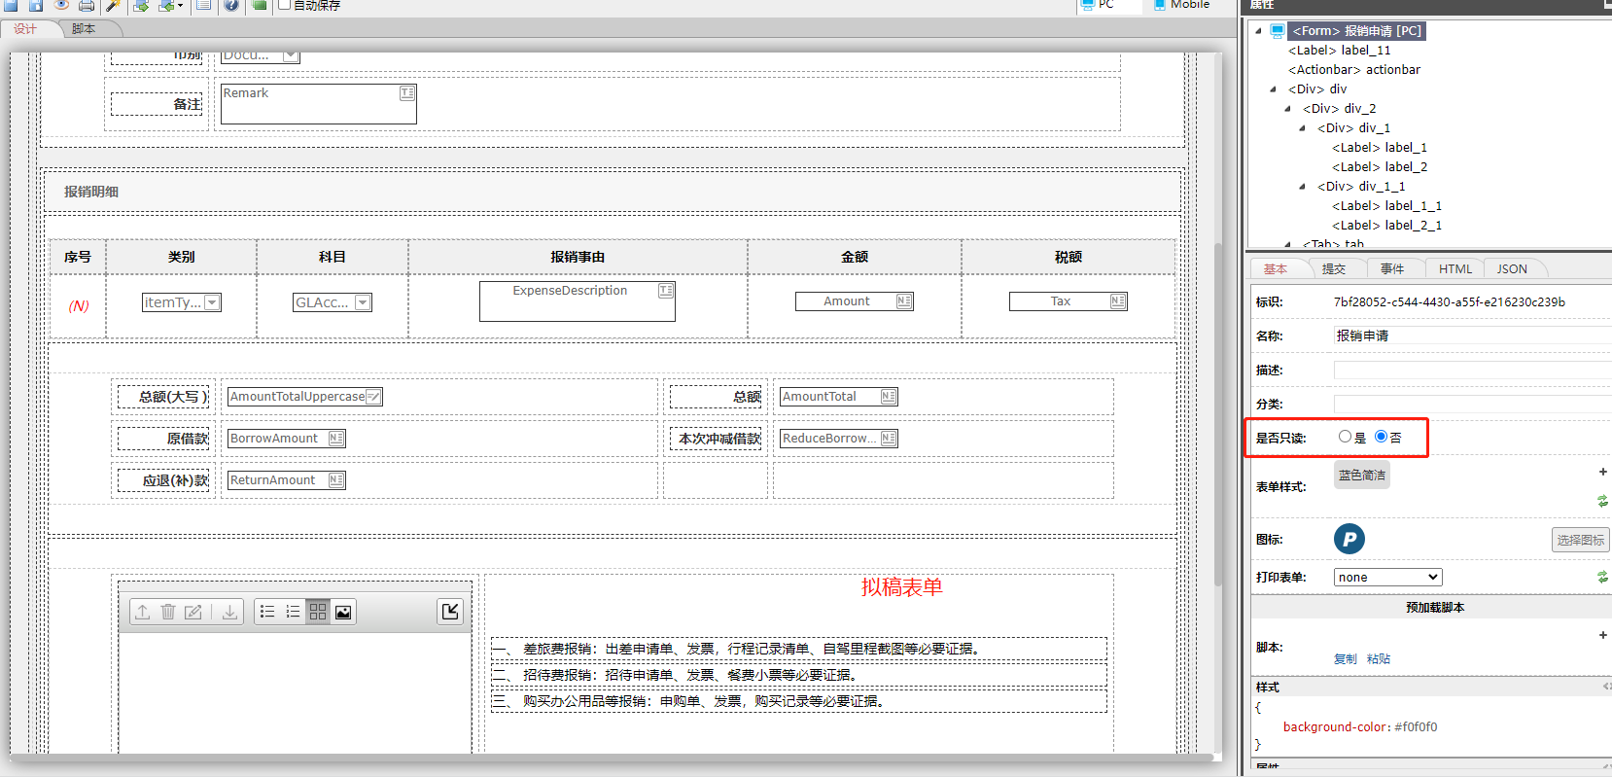This screenshot has height=777, width=1612.
Task: Select the 是 read-only radio button
Action: [x=1345, y=437]
